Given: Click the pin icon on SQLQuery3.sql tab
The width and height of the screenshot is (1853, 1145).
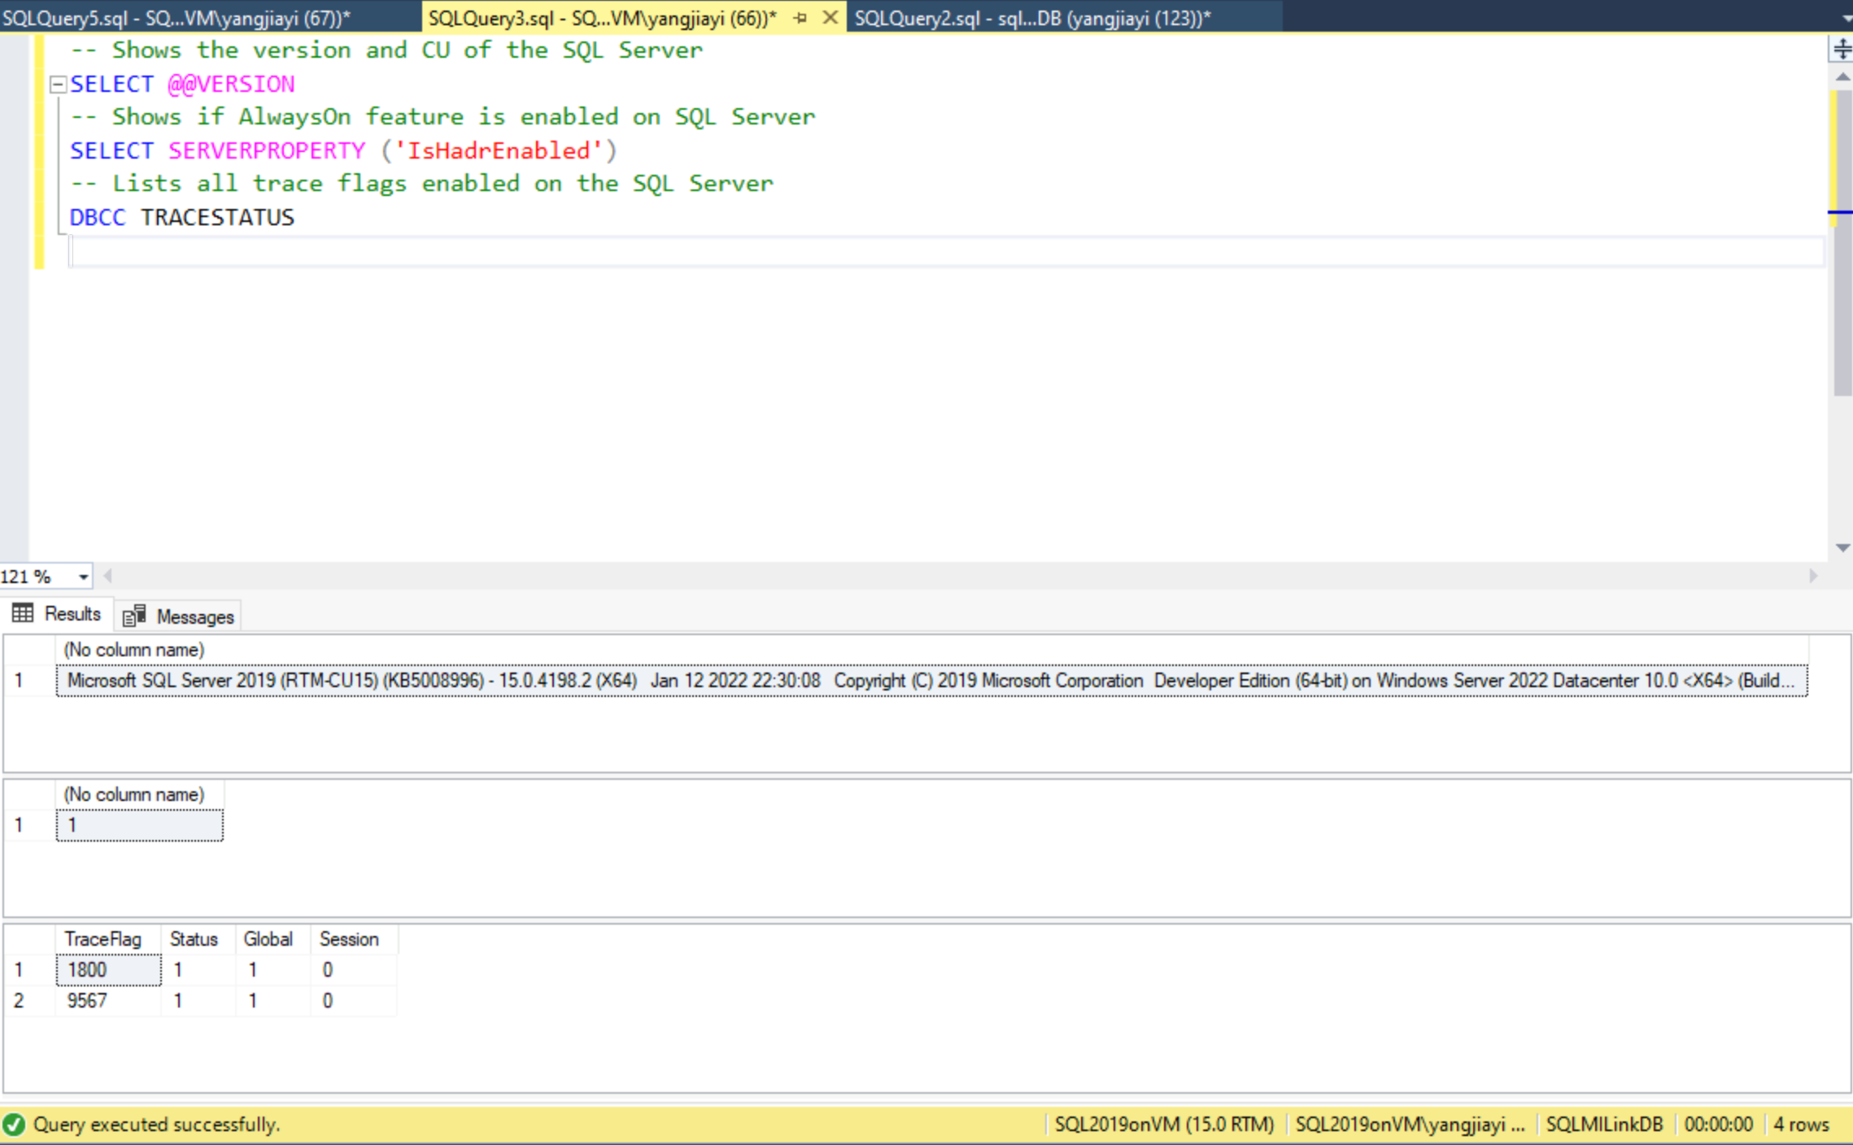Looking at the screenshot, I should 802,17.
